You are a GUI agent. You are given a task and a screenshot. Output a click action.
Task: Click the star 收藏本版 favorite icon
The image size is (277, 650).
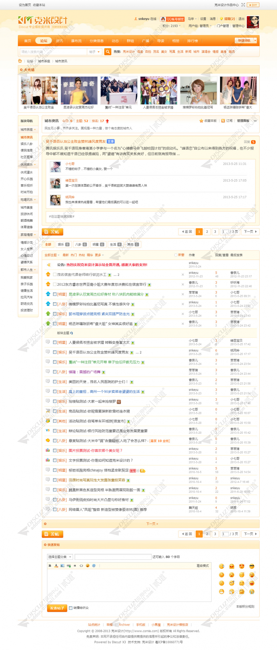(201, 121)
